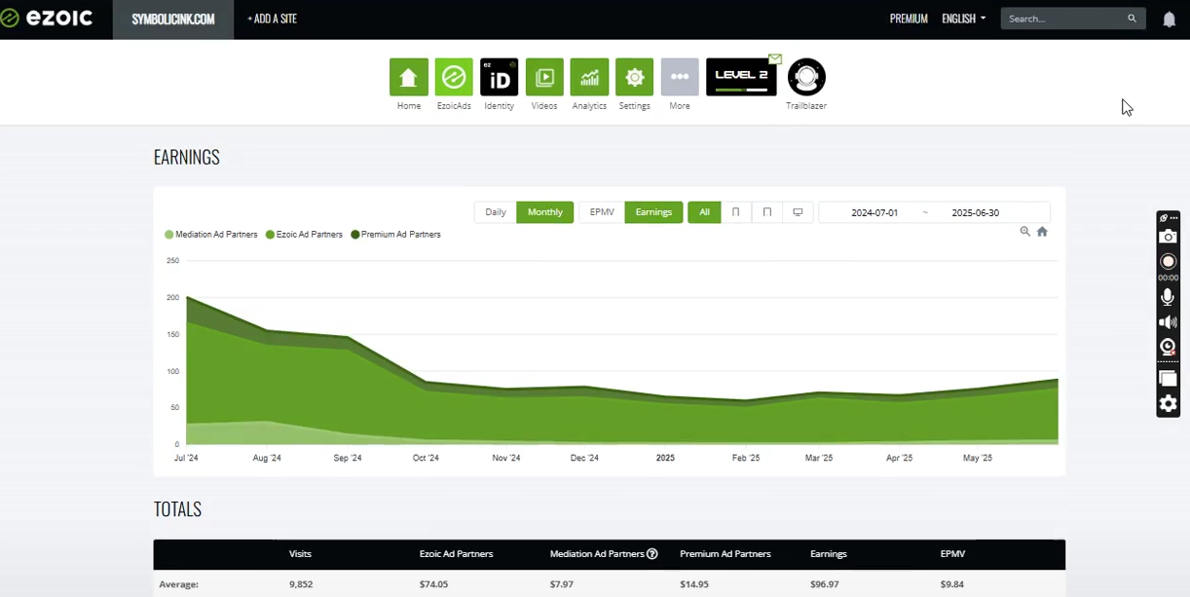Toggle Premium Ad Partners legend series

pos(395,235)
